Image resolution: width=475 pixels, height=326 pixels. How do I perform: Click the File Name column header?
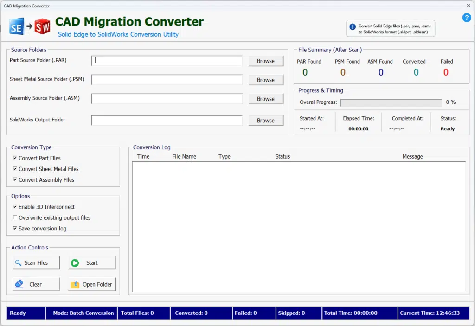click(x=184, y=157)
